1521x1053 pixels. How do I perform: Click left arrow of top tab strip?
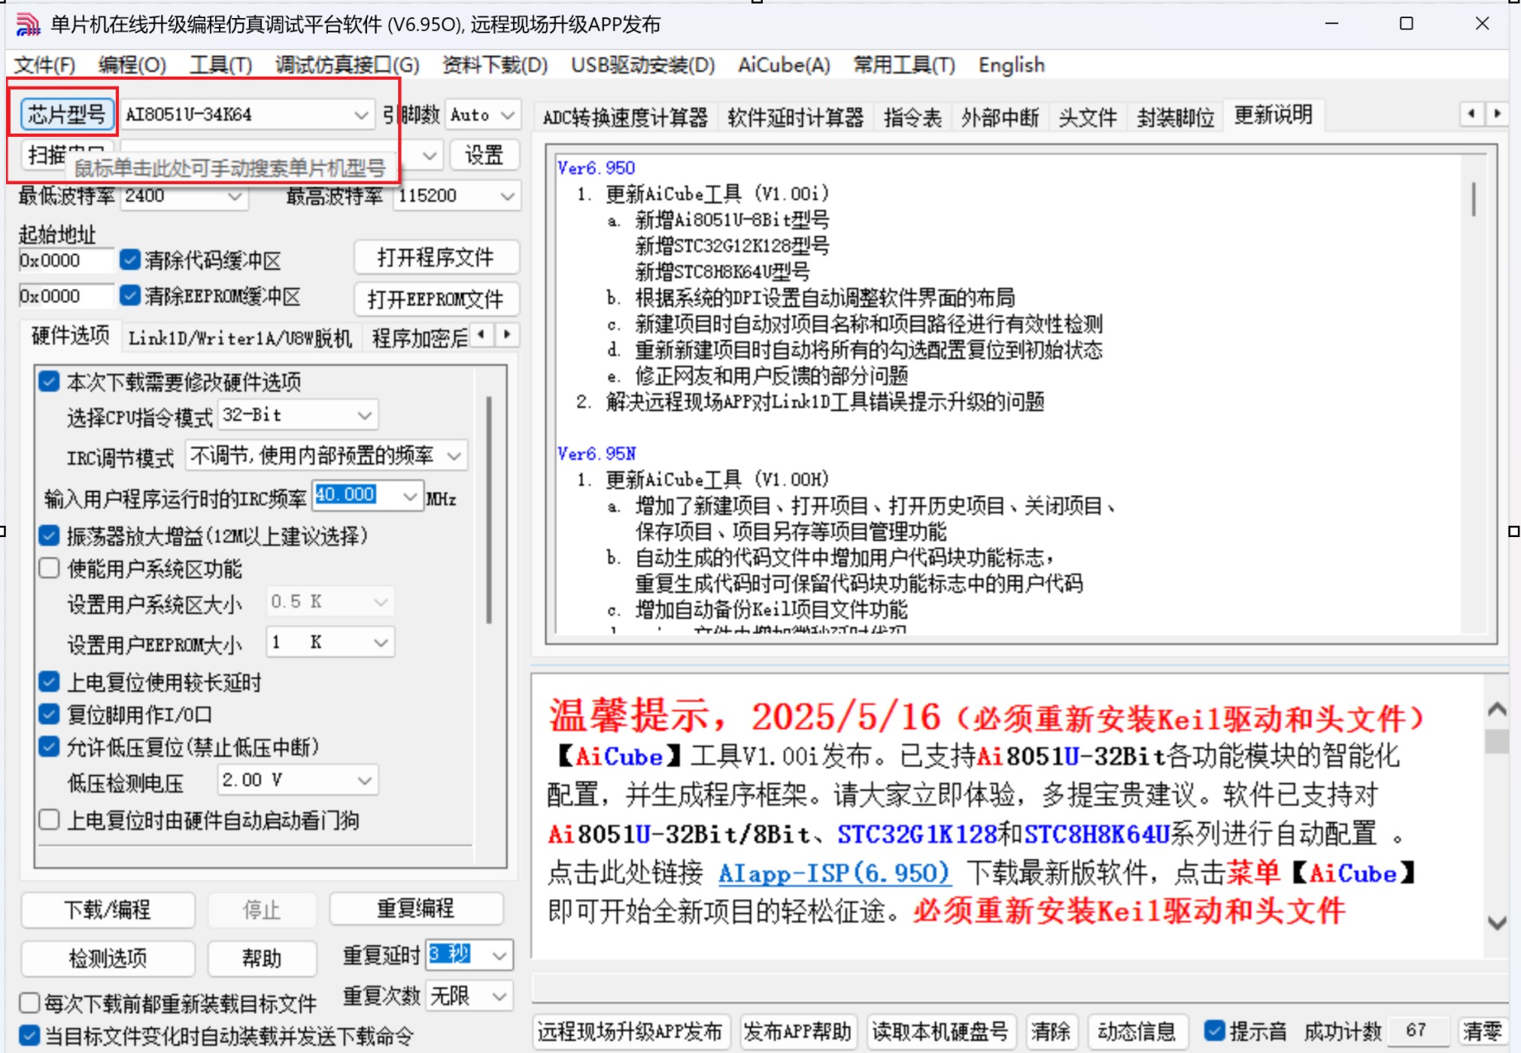[x=1471, y=114]
